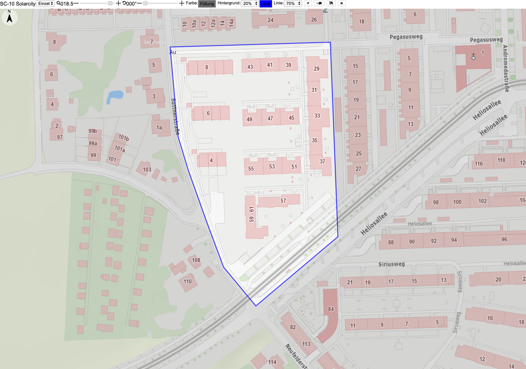This screenshot has width=526, height=369.
Task: Click the X delete button in toolbar
Action: click(x=342, y=3)
